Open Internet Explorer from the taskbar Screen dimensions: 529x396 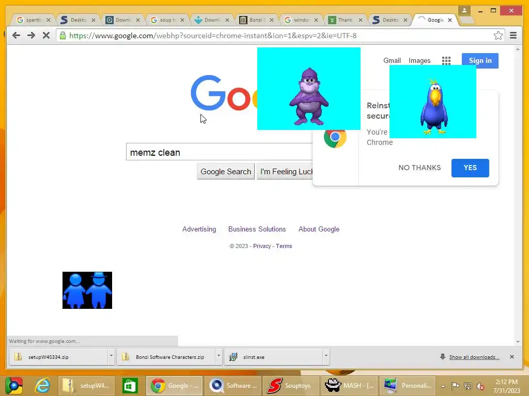point(42,386)
